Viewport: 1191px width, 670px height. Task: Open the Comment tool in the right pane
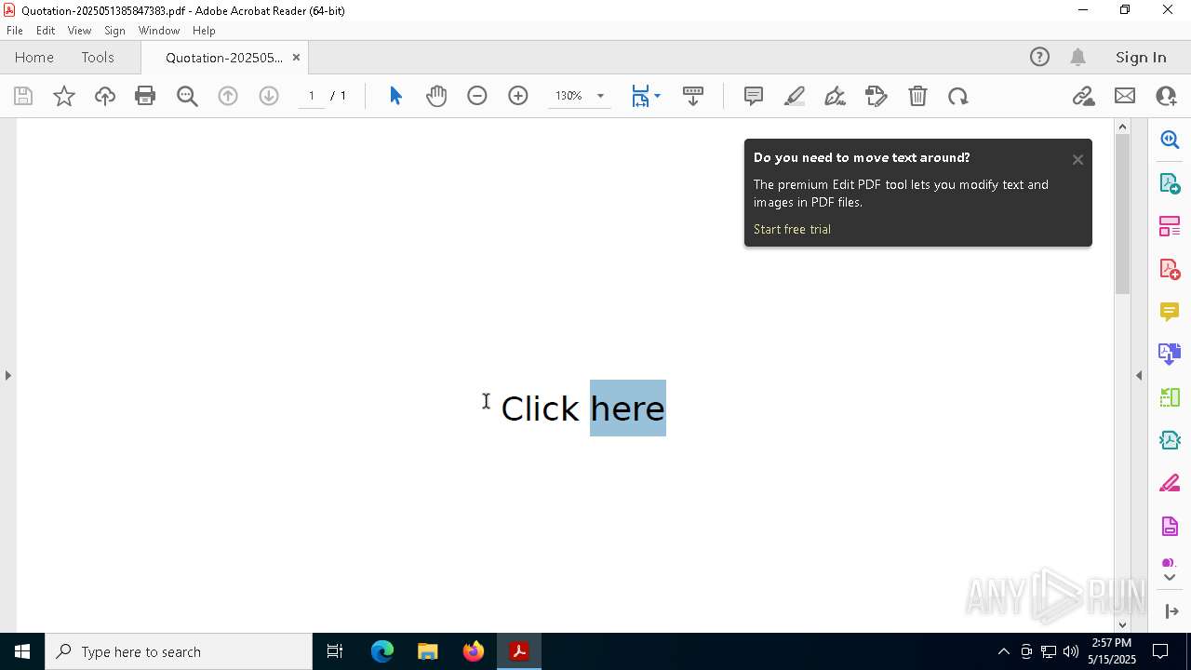1170,312
